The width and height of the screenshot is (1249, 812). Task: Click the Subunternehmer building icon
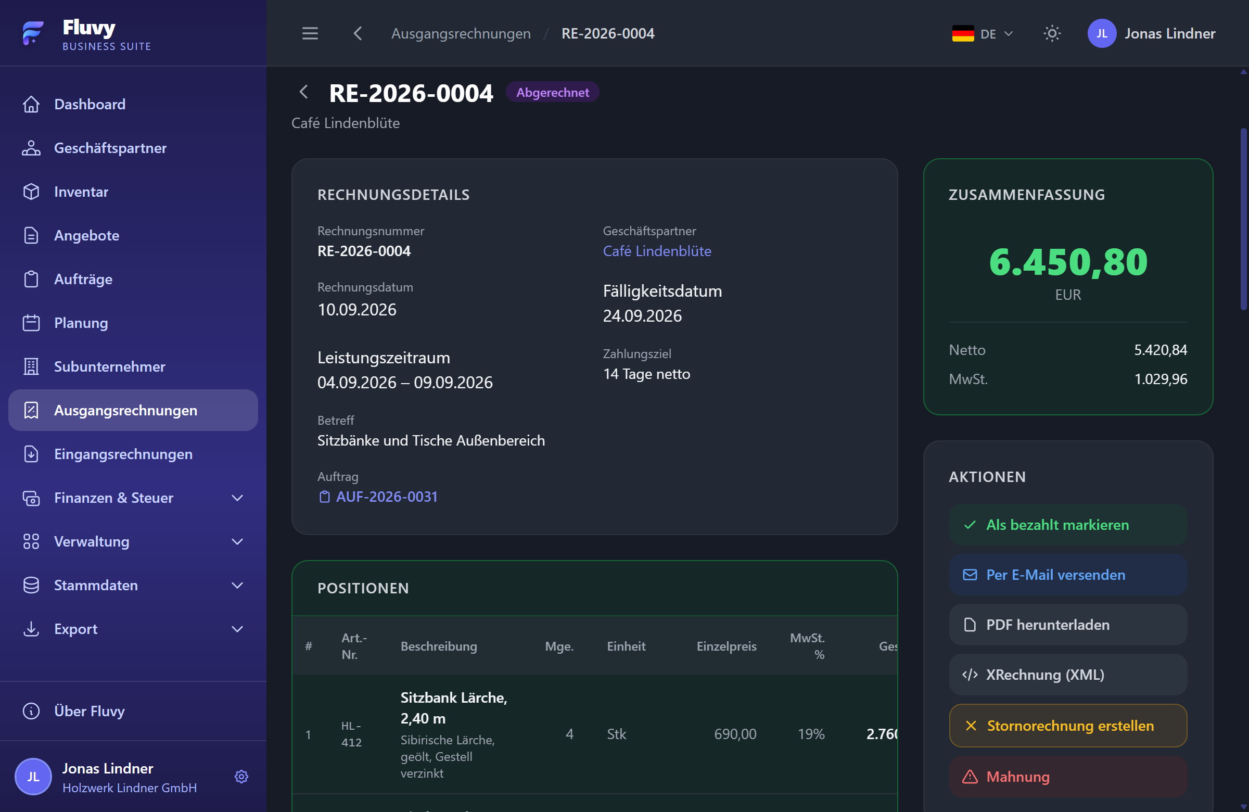[32, 366]
